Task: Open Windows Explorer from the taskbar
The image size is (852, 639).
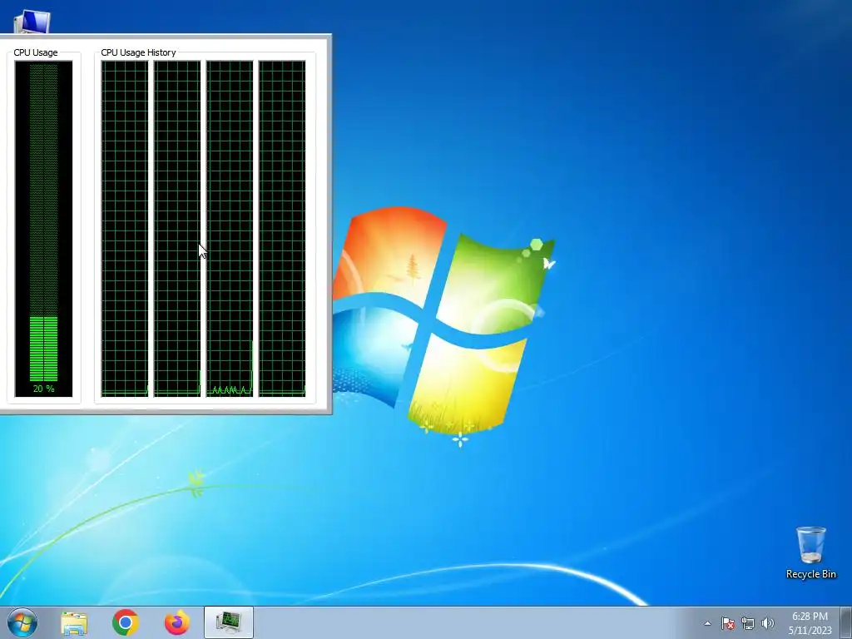Action: coord(74,622)
